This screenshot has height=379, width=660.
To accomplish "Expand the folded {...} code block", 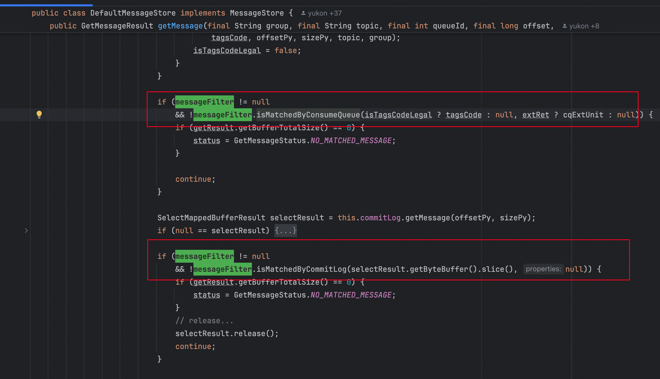I will [285, 231].
